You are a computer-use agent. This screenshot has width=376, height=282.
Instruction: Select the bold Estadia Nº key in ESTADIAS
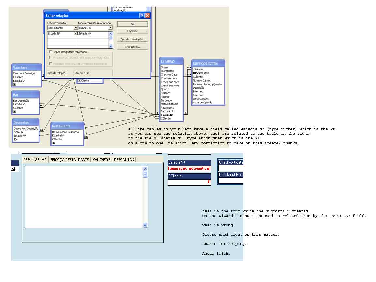click(167, 115)
